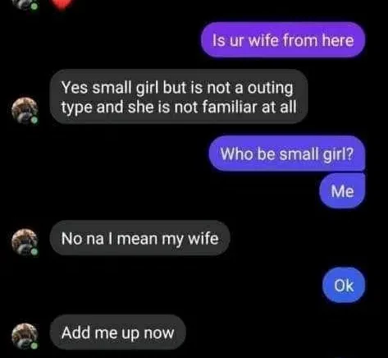The image size is (388, 358).
Task: Select the 'Is ur wife from here' message bubble
Action: coord(283,40)
